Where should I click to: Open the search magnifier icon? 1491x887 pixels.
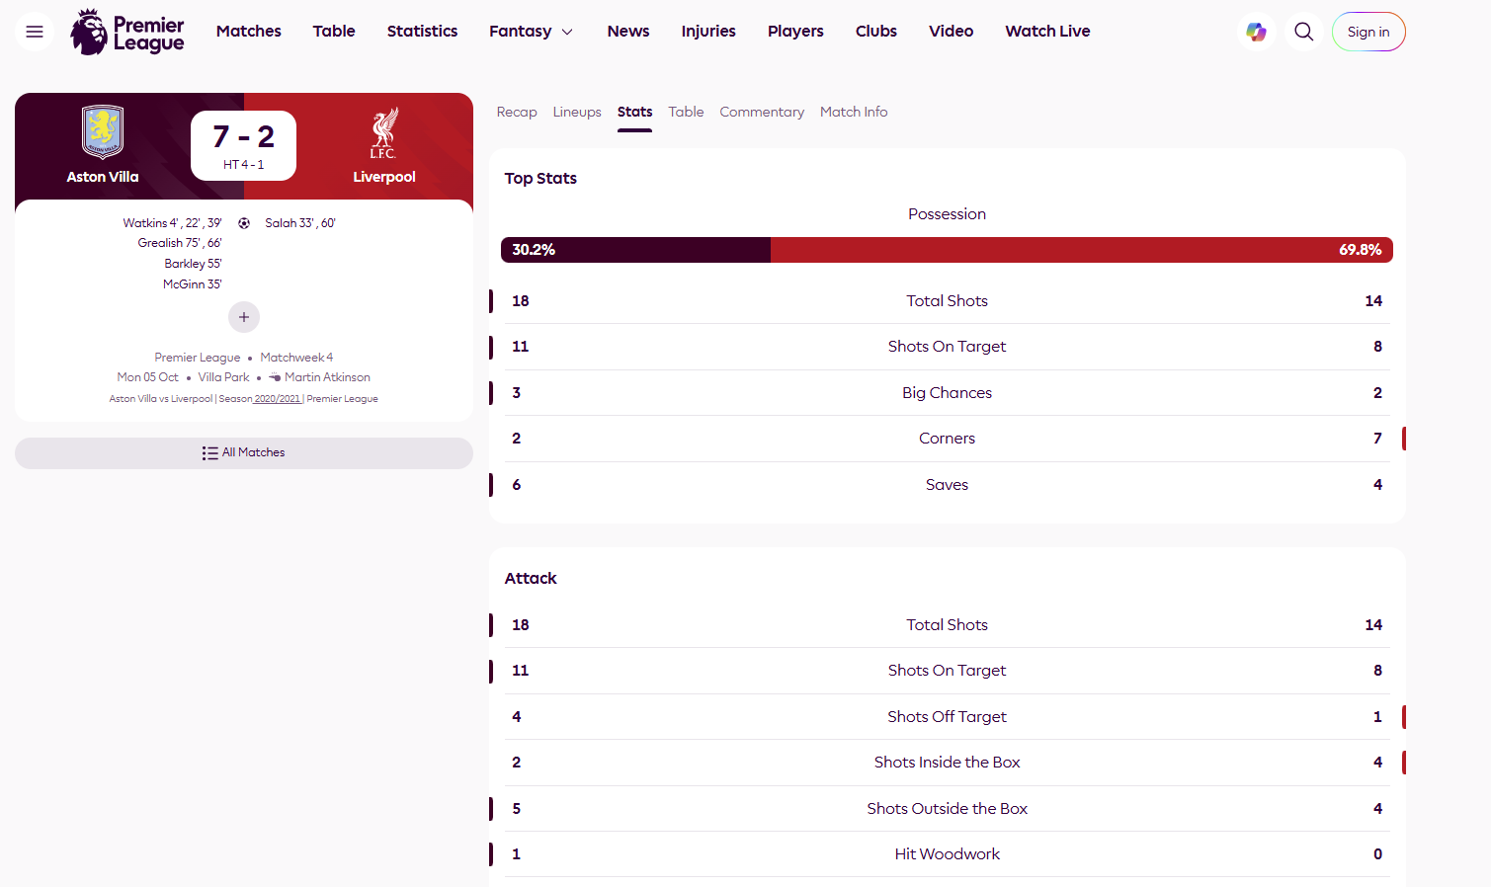click(x=1303, y=32)
